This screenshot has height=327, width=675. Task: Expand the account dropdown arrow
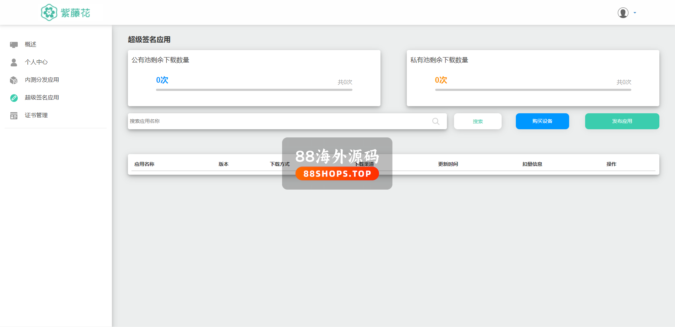[635, 13]
